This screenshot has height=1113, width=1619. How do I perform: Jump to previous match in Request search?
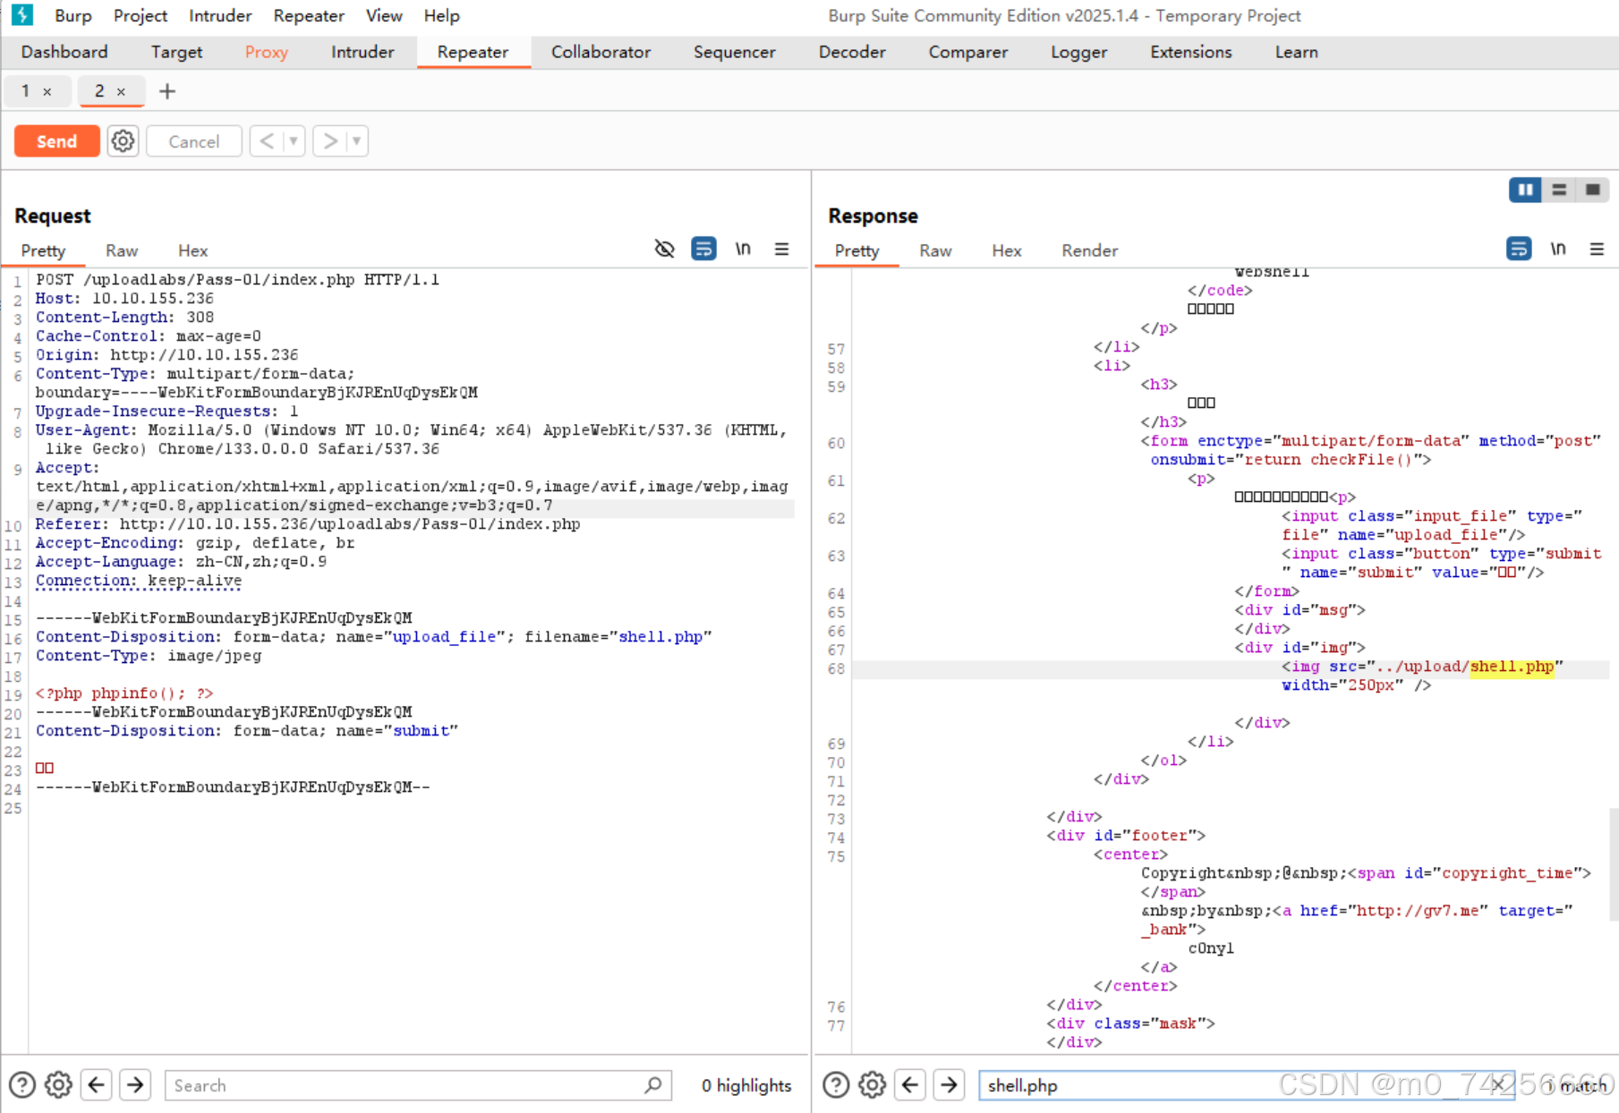(97, 1085)
